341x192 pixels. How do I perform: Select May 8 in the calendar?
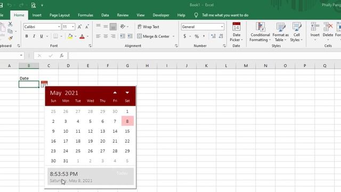pos(127,121)
